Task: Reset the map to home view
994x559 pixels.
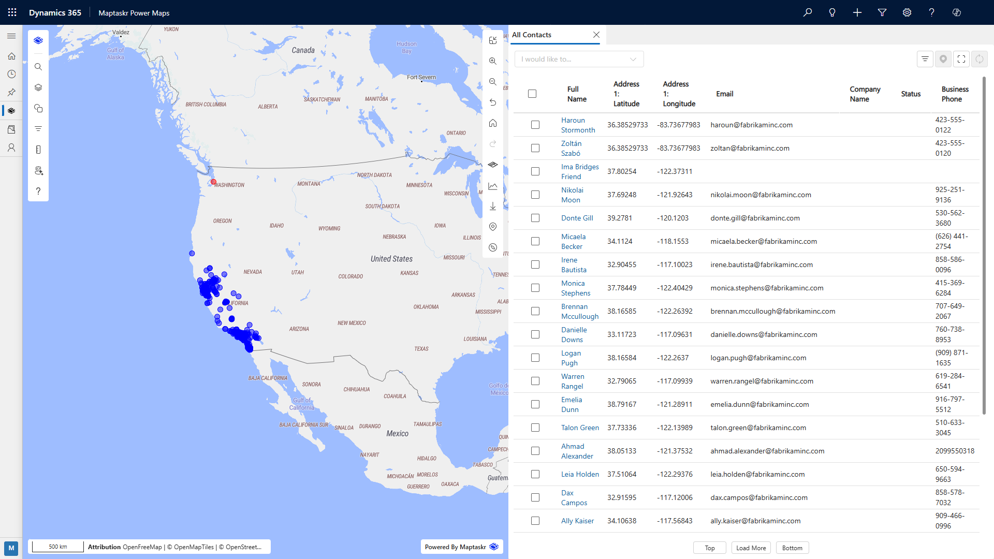Action: point(493,123)
